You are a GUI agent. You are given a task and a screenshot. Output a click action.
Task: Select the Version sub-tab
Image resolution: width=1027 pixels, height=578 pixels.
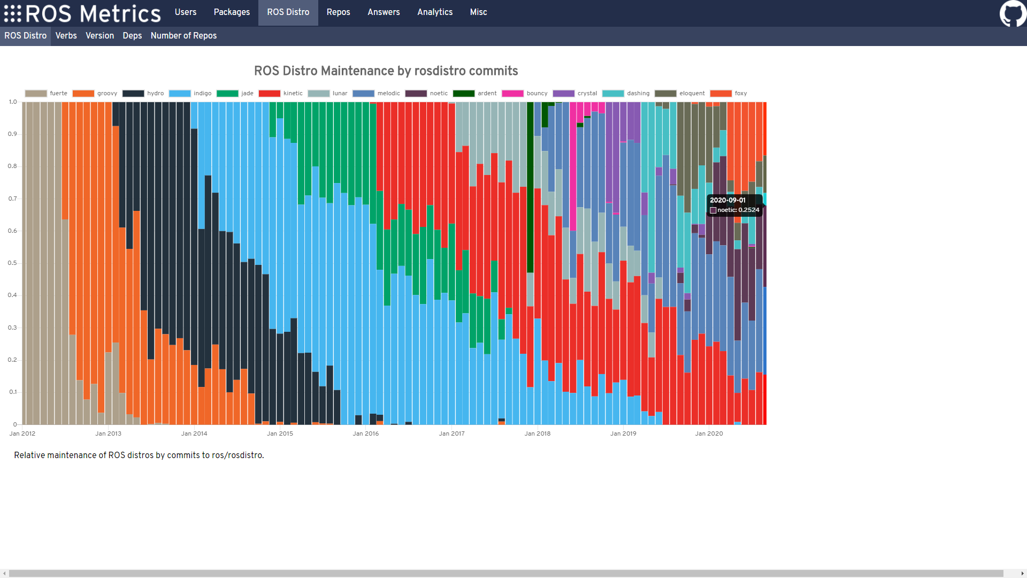click(x=99, y=35)
